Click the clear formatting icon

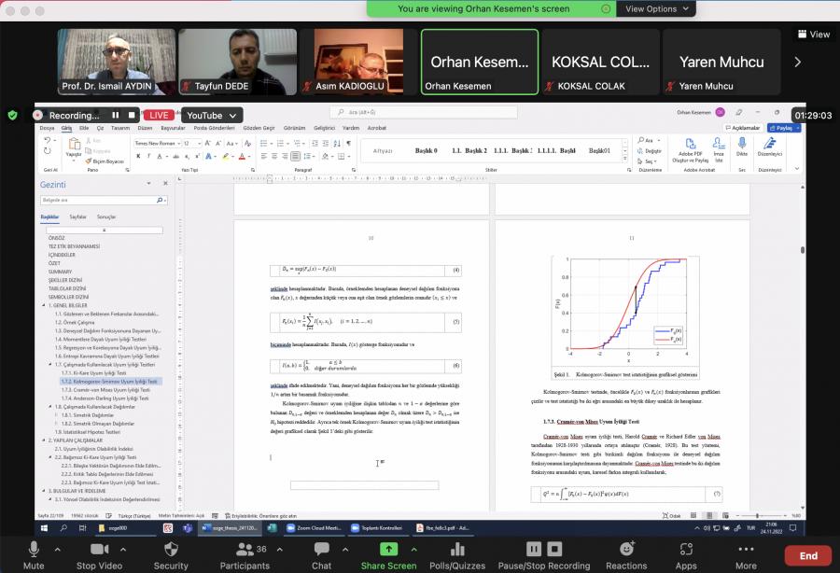tap(247, 144)
